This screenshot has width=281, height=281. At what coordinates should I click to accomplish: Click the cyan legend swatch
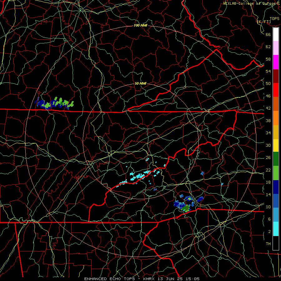(276, 229)
